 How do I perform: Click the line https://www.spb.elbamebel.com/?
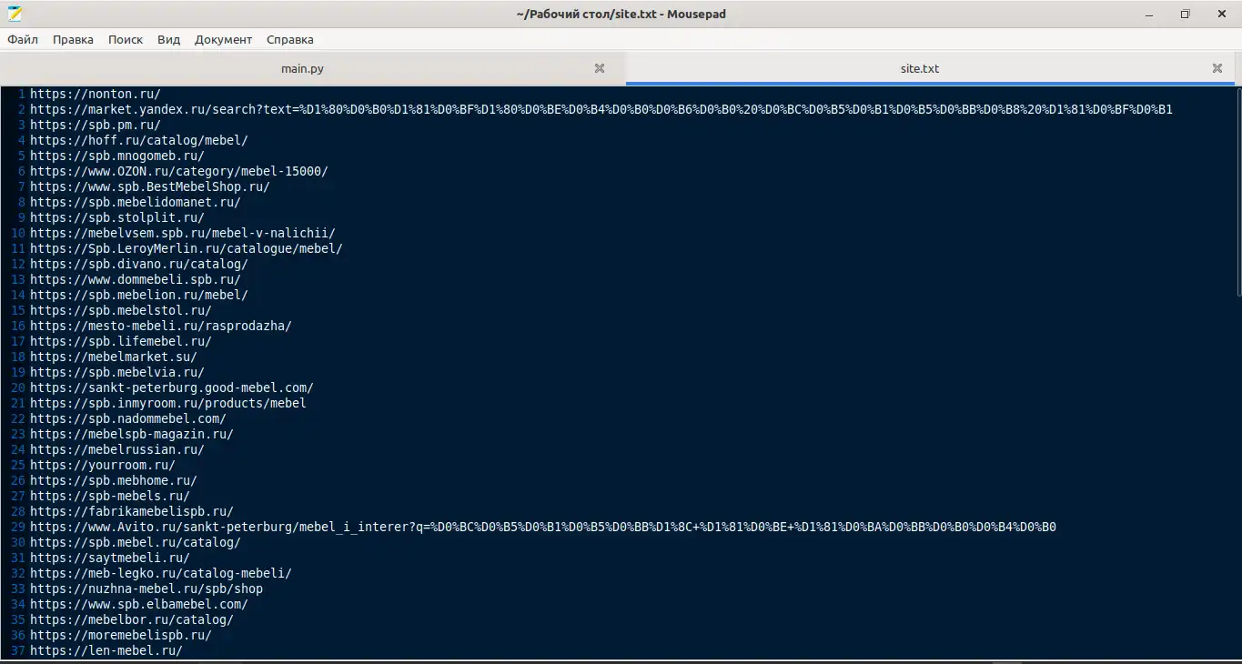click(x=139, y=604)
